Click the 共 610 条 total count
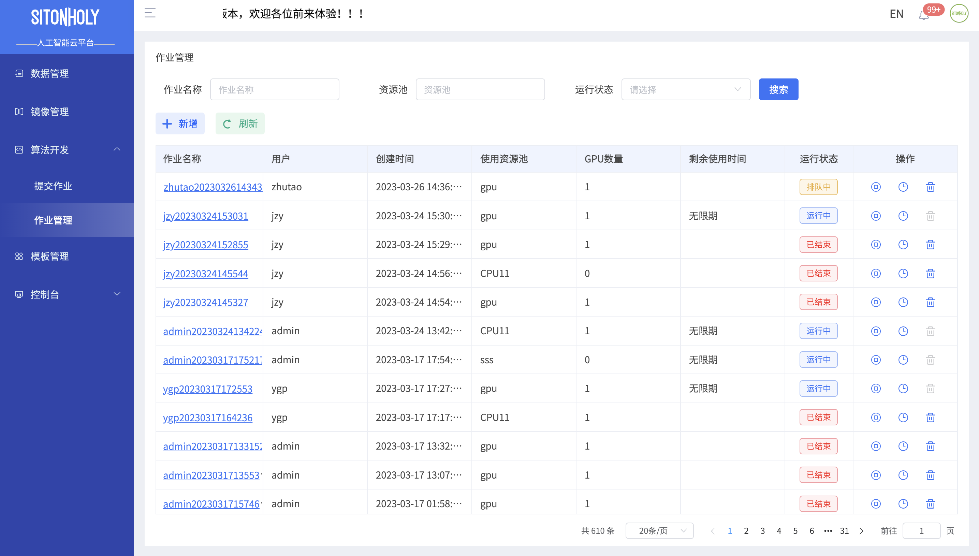 (x=598, y=530)
